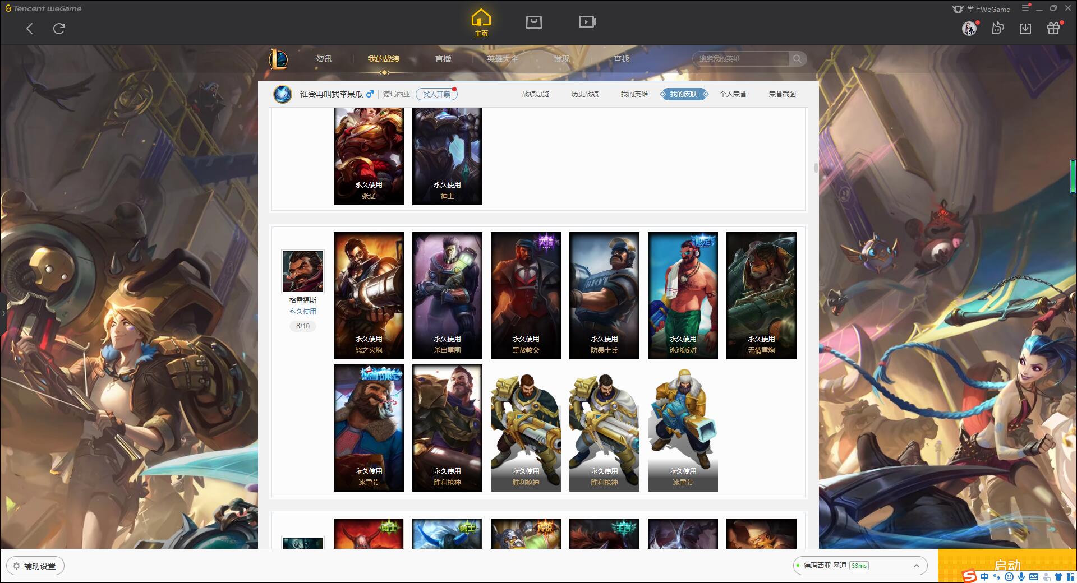Click the 格雷福斯 champion portrait
Screen dimensions: 1077x583
[303, 271]
